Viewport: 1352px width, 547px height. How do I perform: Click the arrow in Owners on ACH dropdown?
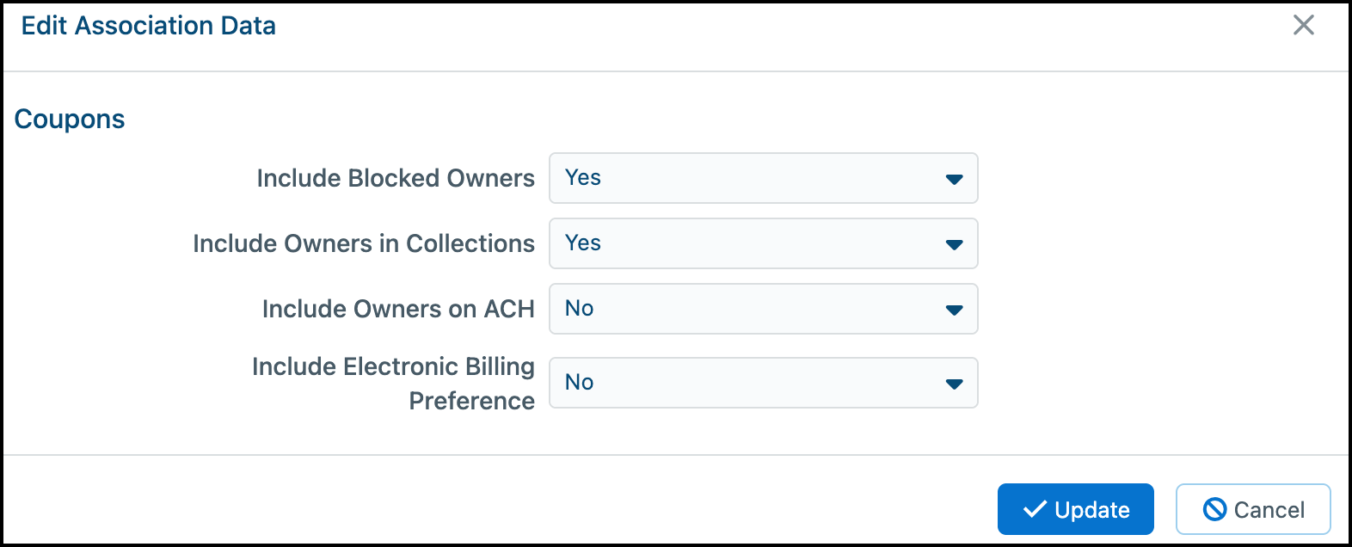point(954,310)
